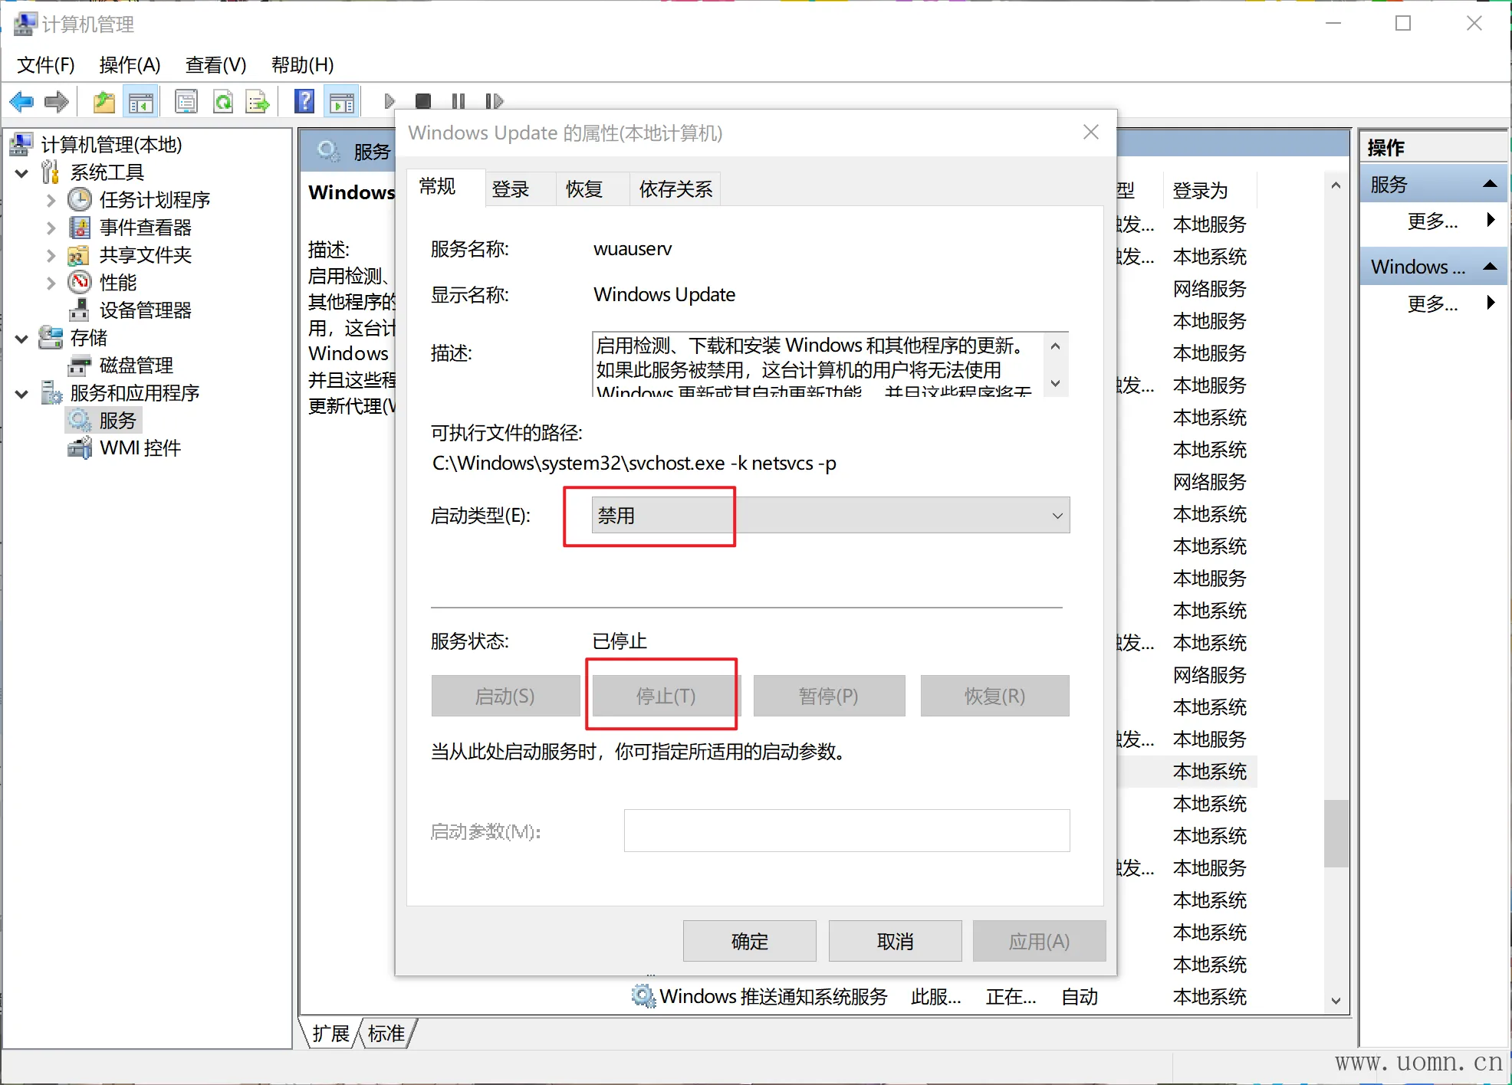The width and height of the screenshot is (1512, 1085).
Task: Select the 设备管理器 node icon
Action: [x=79, y=310]
